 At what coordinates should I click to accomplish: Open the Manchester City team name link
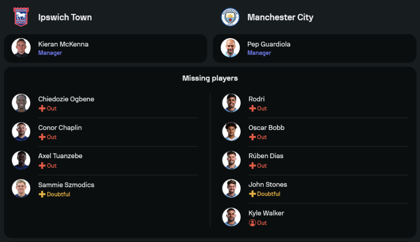(x=280, y=17)
